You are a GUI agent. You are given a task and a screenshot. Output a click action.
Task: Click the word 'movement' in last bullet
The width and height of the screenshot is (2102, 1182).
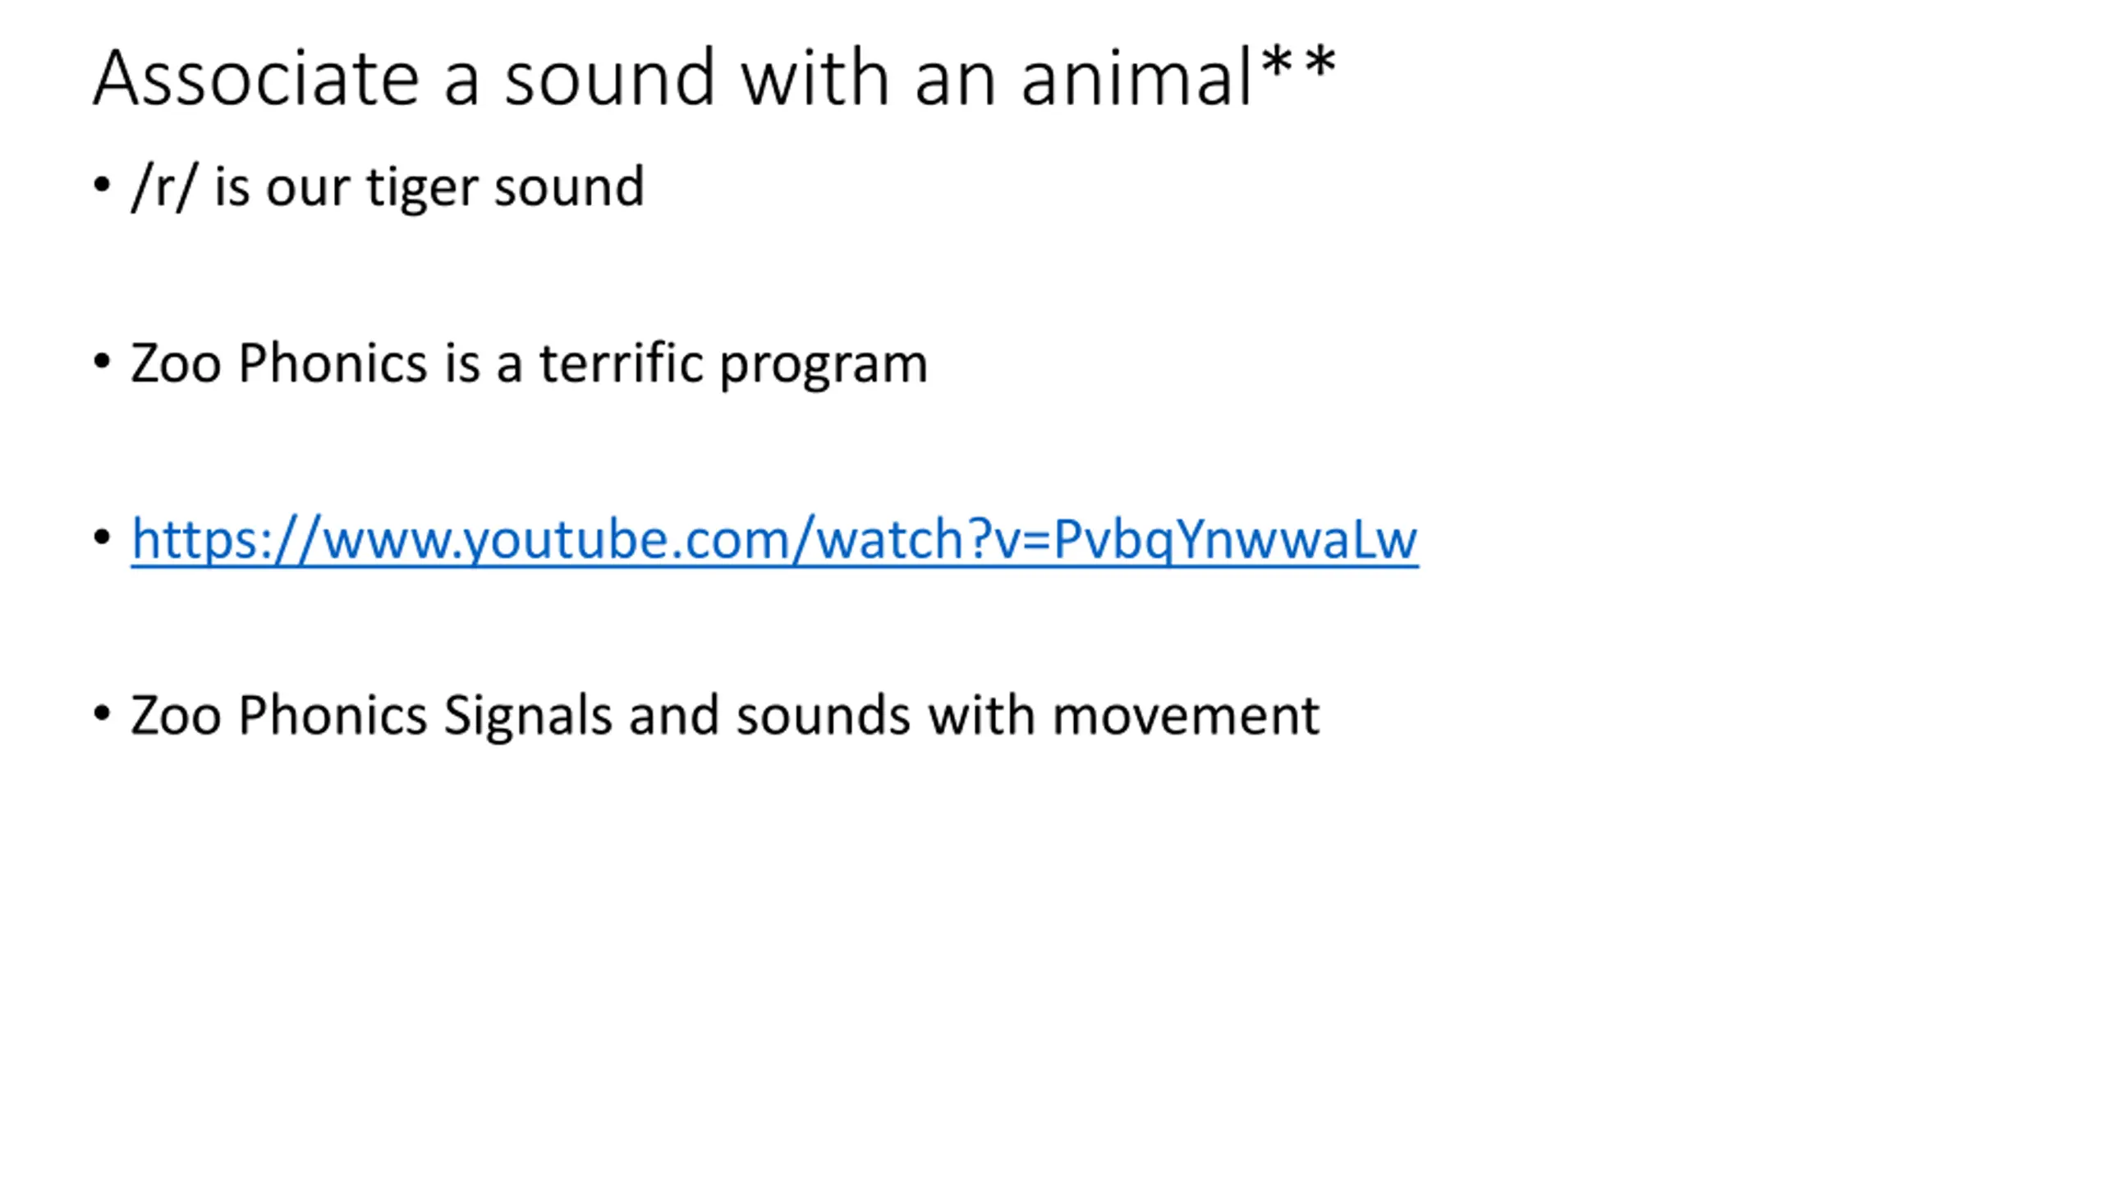point(1186,715)
